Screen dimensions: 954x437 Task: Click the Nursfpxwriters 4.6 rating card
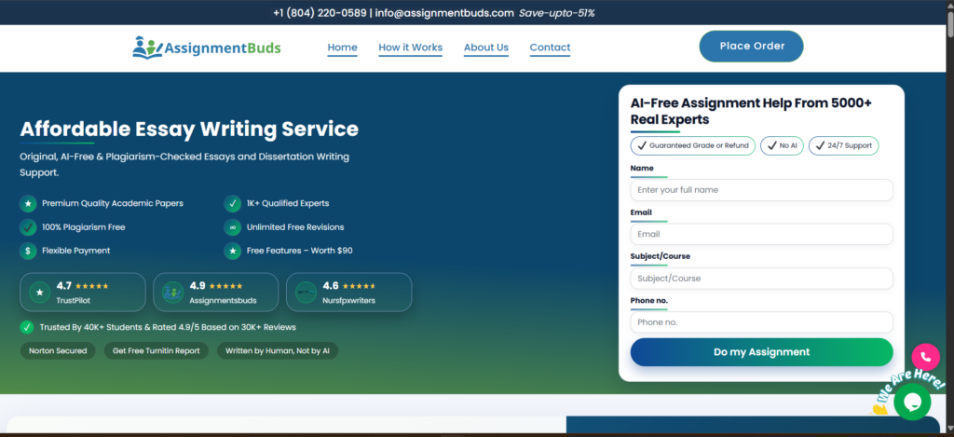[x=348, y=293]
